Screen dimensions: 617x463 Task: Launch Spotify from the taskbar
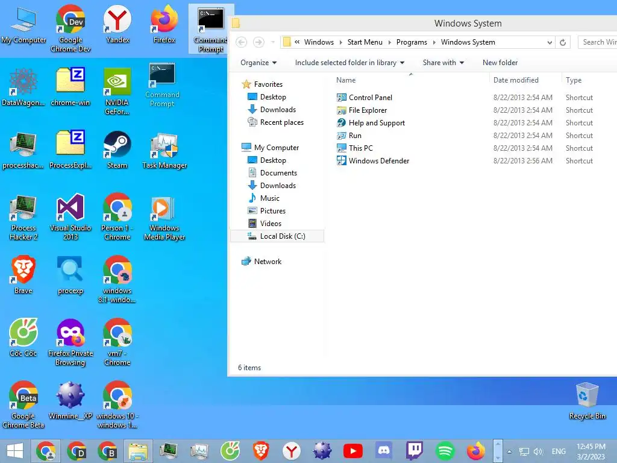[445, 451]
